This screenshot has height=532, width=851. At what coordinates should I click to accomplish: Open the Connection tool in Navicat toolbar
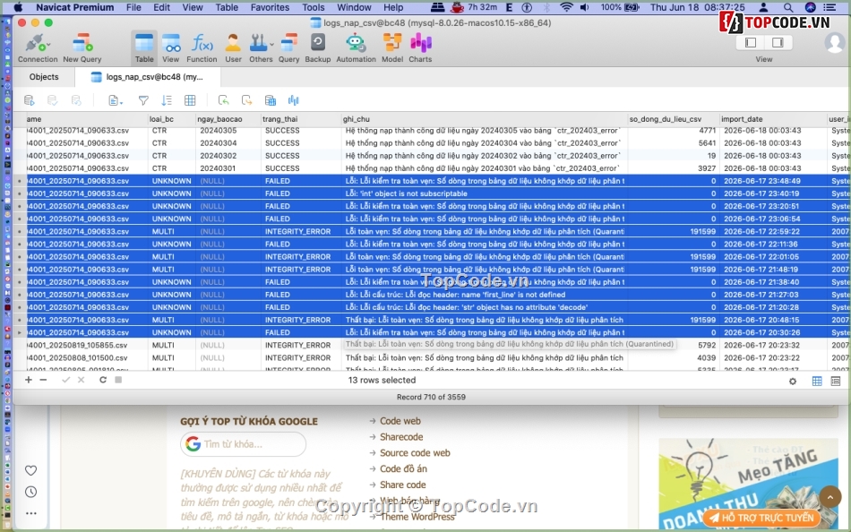tap(38, 47)
